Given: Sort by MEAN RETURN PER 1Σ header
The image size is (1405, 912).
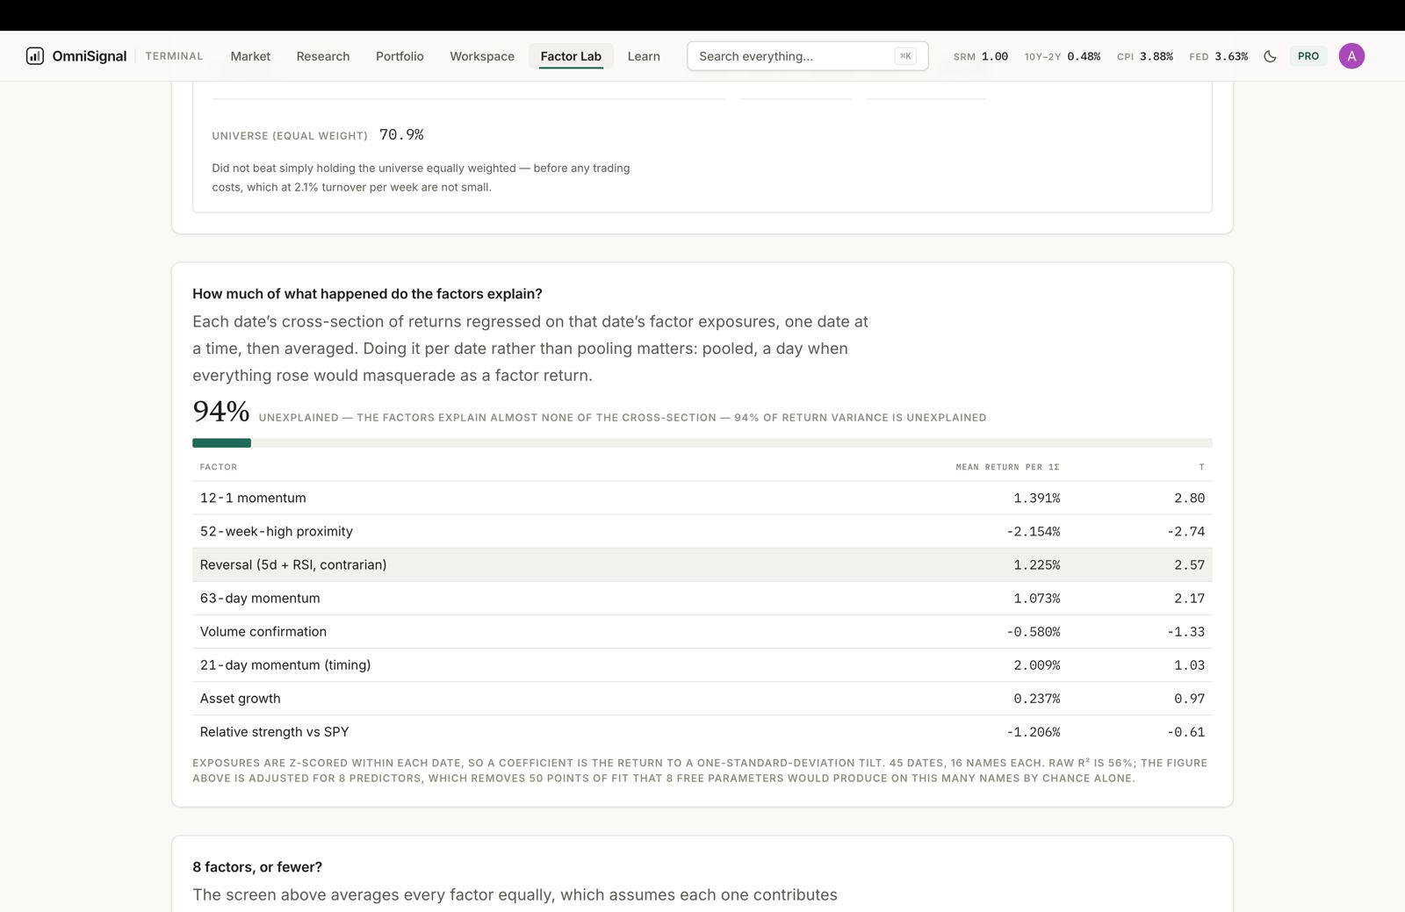Looking at the screenshot, I should (x=1007, y=467).
